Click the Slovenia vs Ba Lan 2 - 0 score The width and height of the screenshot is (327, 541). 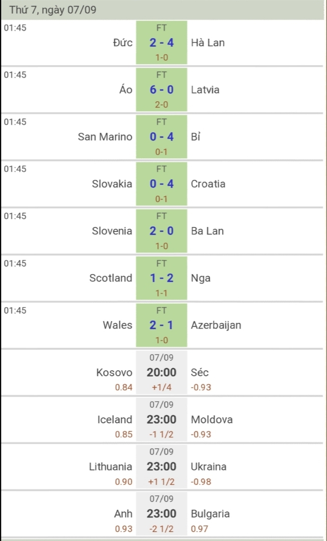point(161,231)
